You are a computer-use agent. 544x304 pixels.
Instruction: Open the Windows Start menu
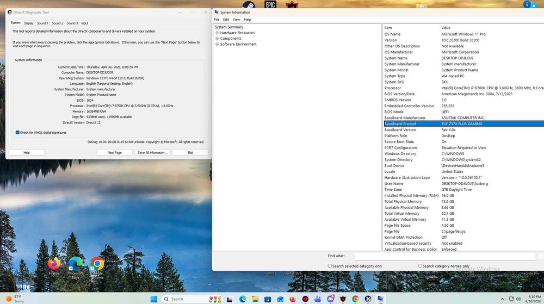click(154, 299)
